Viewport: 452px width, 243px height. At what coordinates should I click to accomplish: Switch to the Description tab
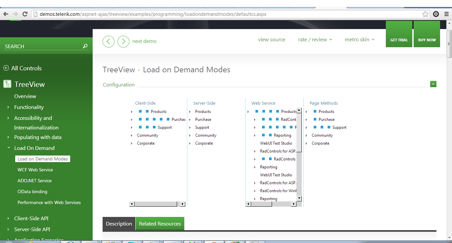click(x=119, y=224)
